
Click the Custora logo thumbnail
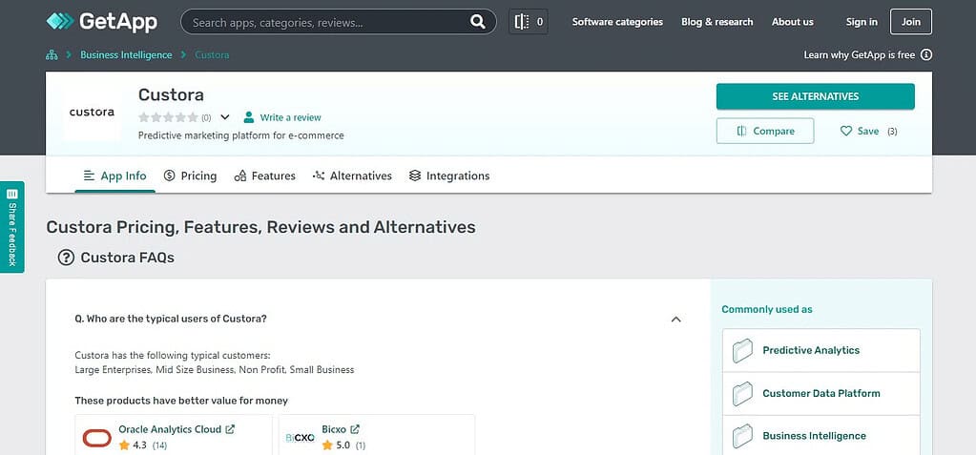92,113
